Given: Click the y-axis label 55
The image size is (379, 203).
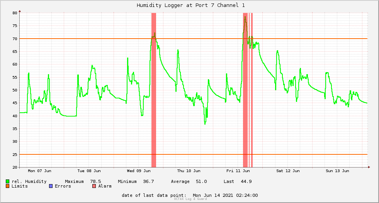Looking at the screenshot, I should [15, 77].
